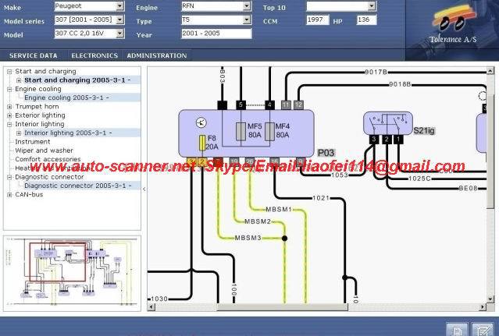The height and width of the screenshot is (336, 499).
Task: Select the Exterior lighting label
Action: pyautogui.click(x=40, y=115)
